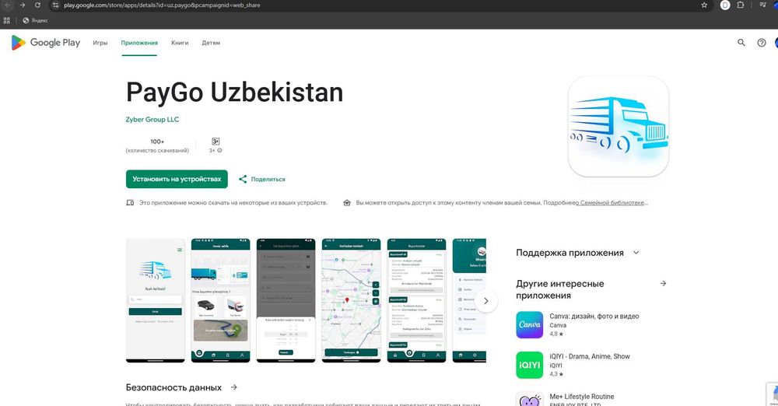This screenshot has height=406, width=778.
Task: Click the 3+ age rating badge
Action: coord(216,142)
